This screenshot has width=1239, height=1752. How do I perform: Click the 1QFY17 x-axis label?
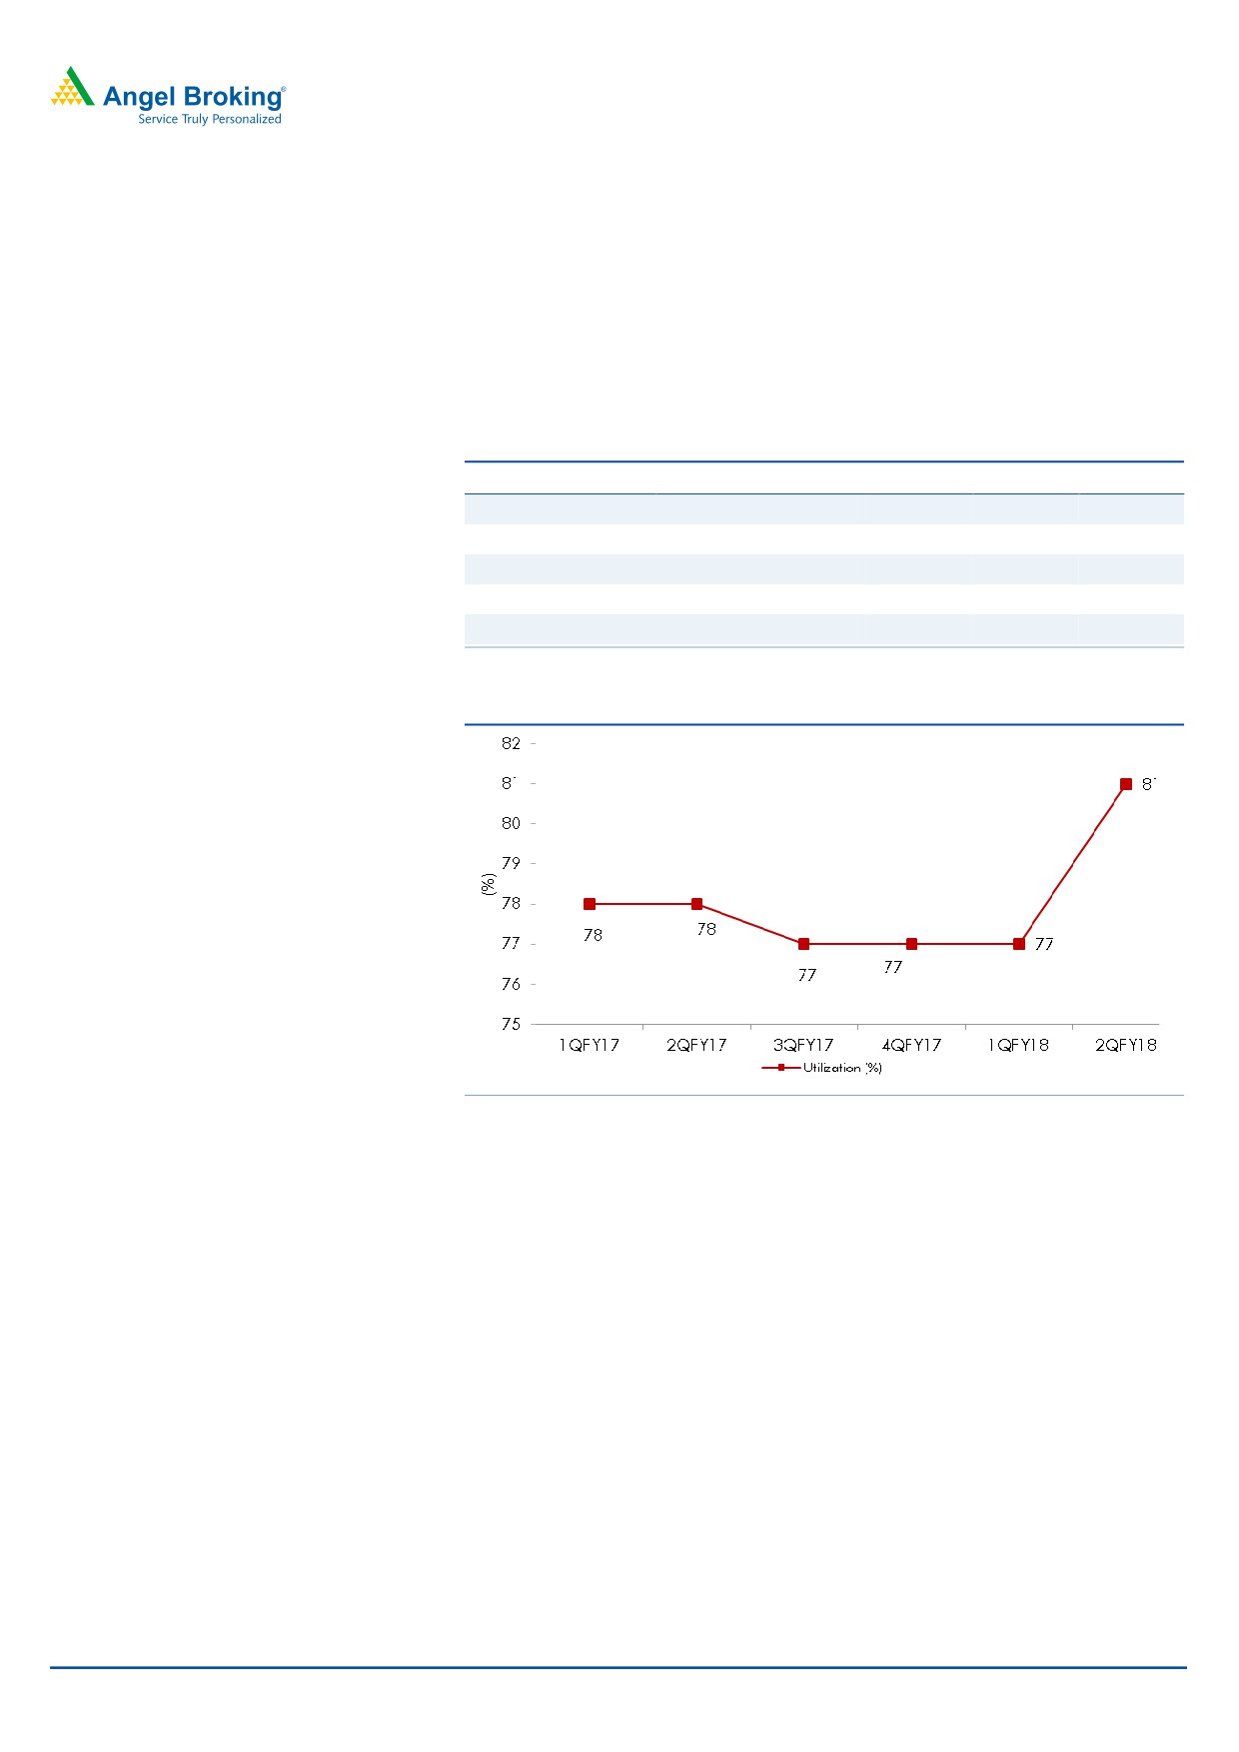tap(589, 1045)
